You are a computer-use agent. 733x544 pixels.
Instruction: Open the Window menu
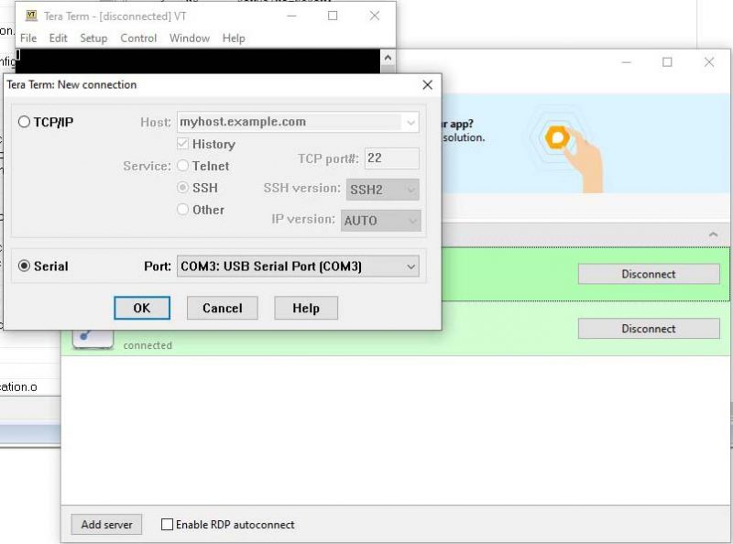(x=190, y=38)
